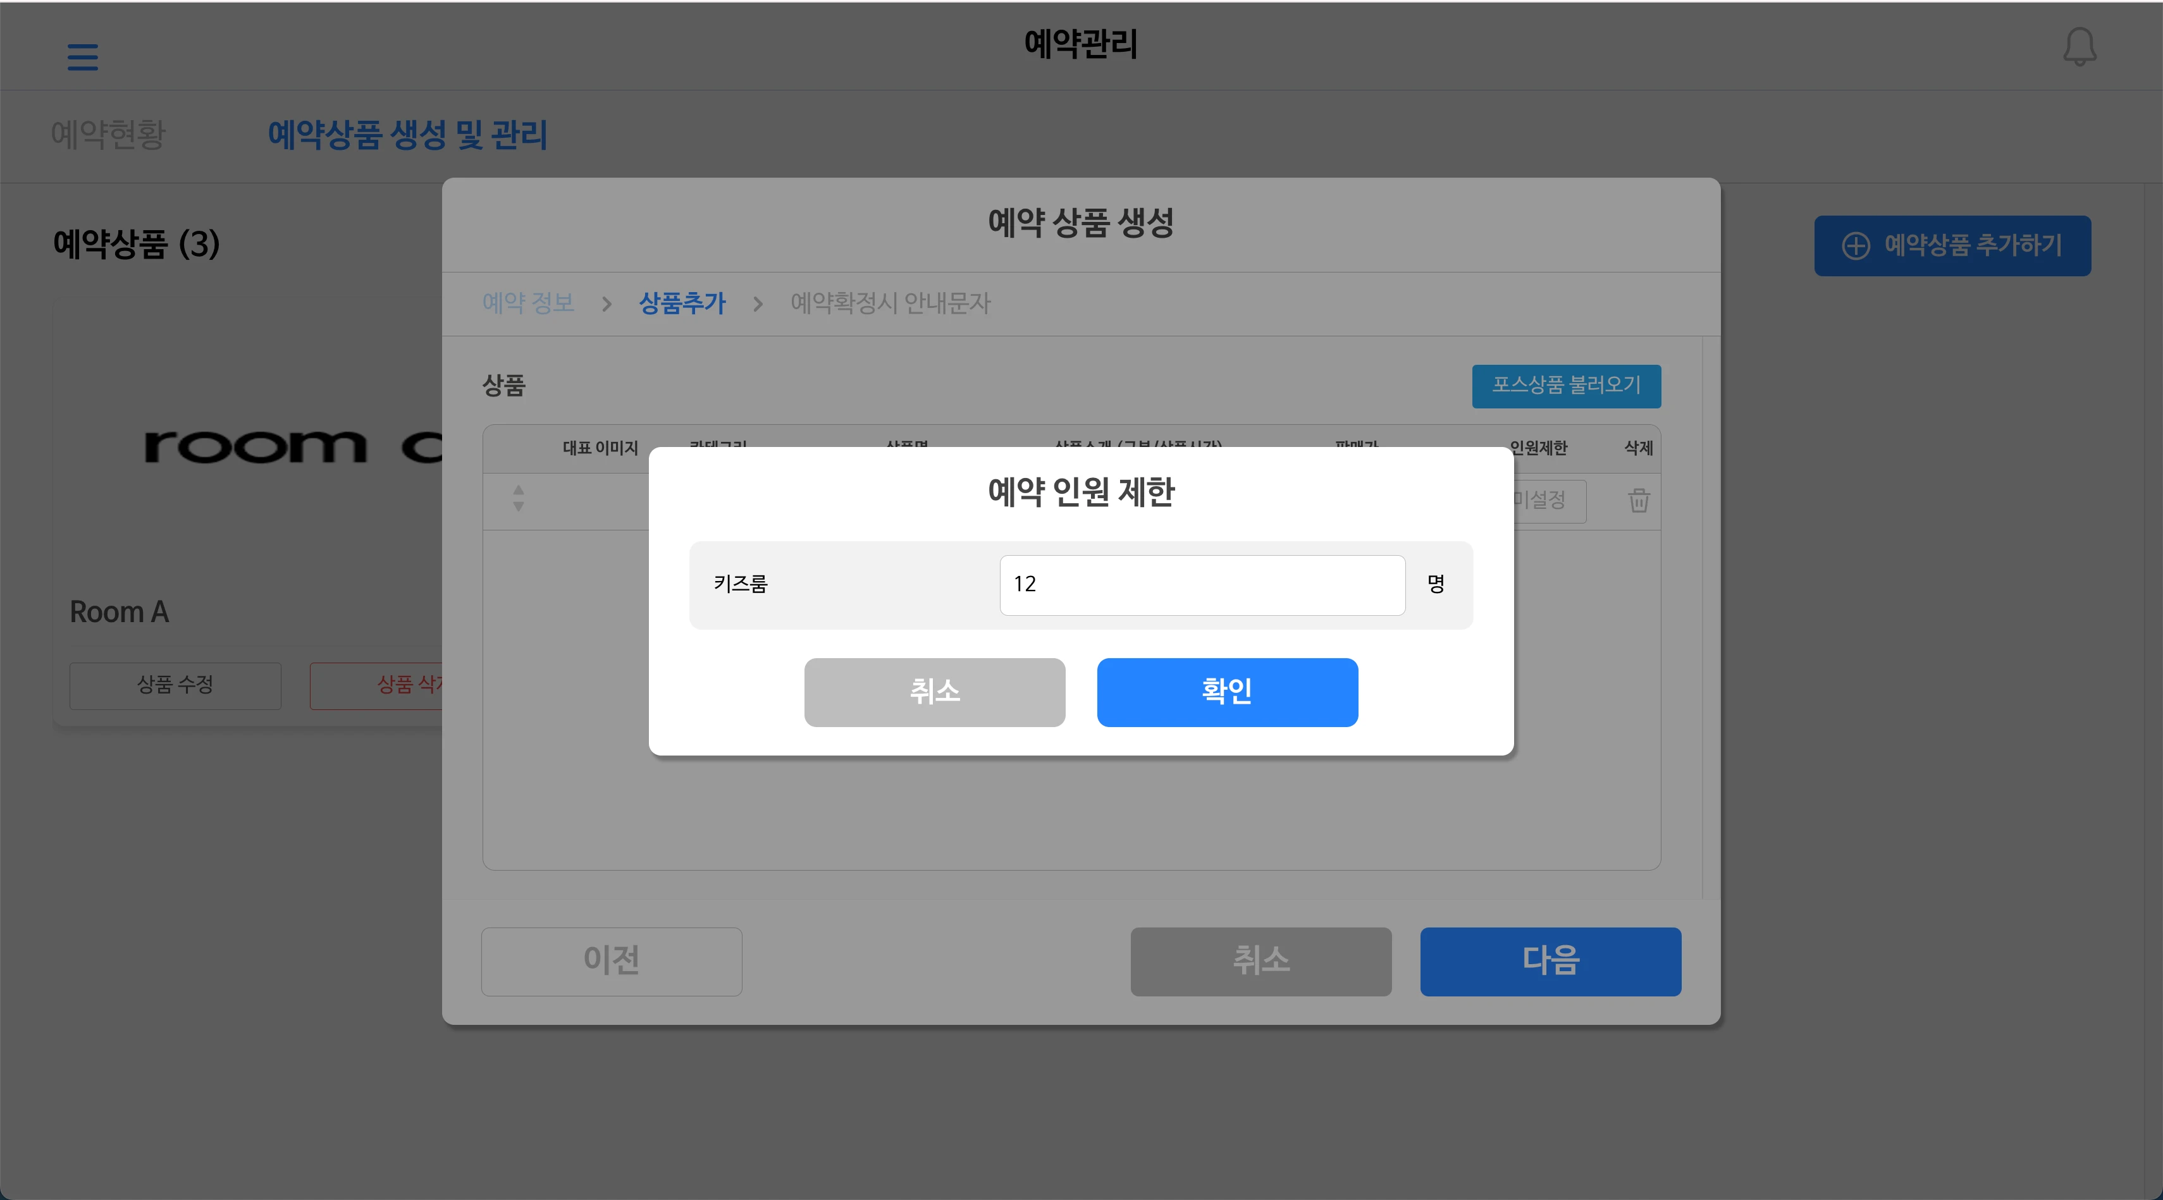Image resolution: width=2163 pixels, height=1200 pixels.
Task: Click the 키즈룸 label text
Action: click(741, 584)
